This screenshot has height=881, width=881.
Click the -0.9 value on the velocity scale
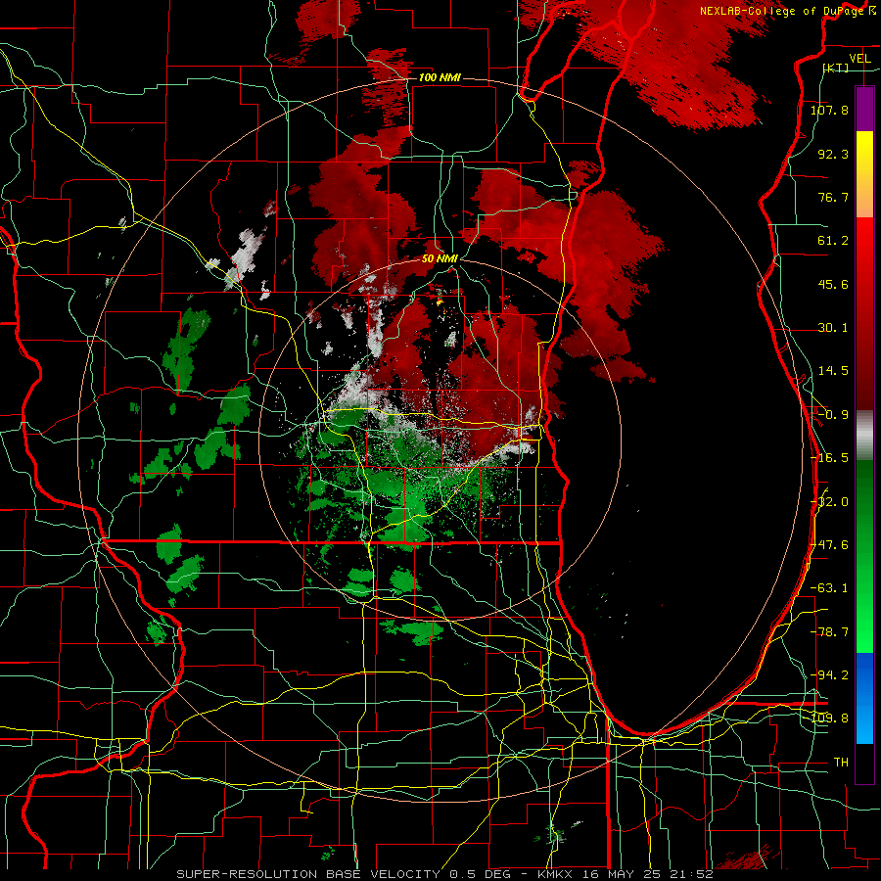click(833, 415)
